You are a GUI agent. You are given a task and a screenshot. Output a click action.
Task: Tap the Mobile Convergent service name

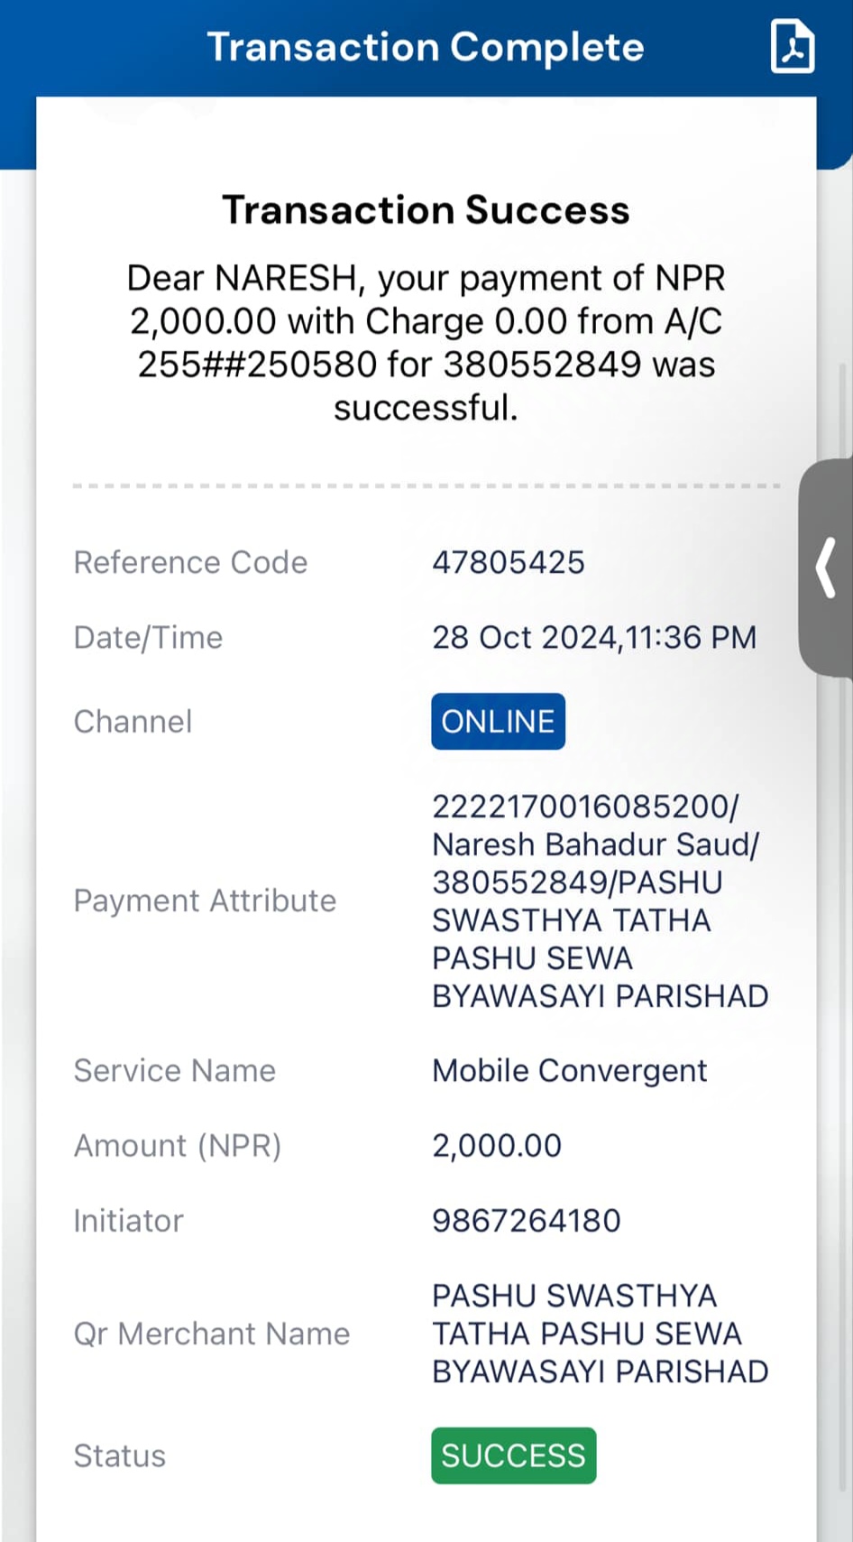(570, 1071)
